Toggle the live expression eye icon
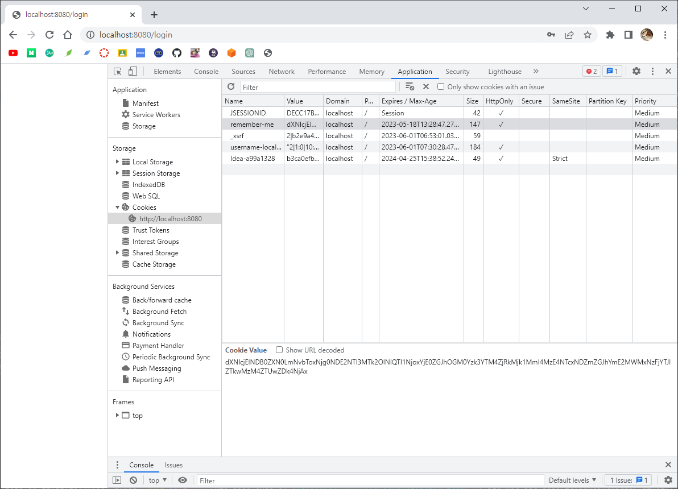The image size is (678, 489). [x=183, y=480]
